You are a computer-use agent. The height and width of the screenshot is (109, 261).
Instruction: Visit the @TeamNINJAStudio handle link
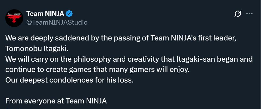tap(57, 22)
